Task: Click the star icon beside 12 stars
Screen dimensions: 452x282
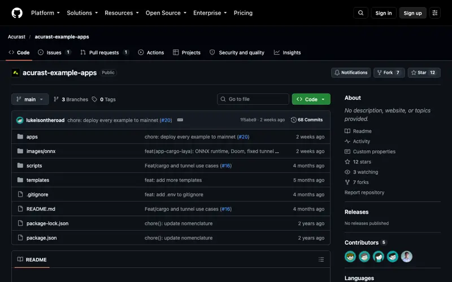Action: [347, 162]
